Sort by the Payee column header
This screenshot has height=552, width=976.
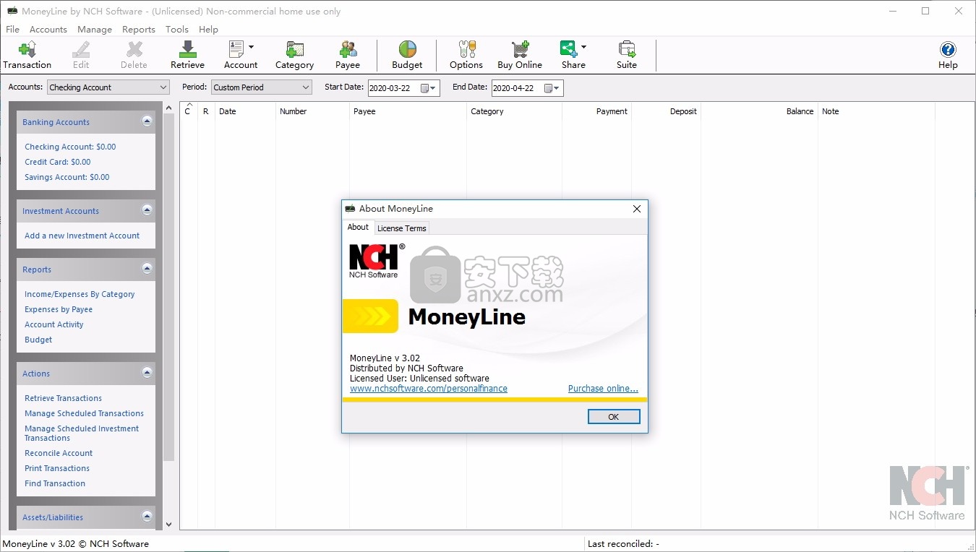pos(408,111)
